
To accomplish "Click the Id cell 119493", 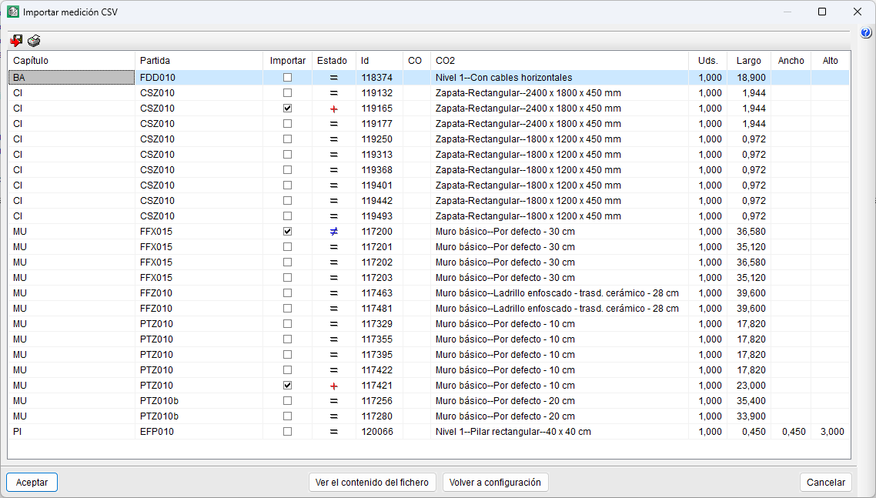I will [x=379, y=216].
